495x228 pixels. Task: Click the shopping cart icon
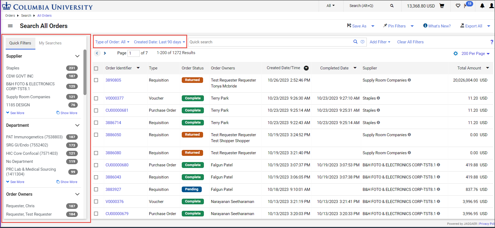(x=442, y=6)
